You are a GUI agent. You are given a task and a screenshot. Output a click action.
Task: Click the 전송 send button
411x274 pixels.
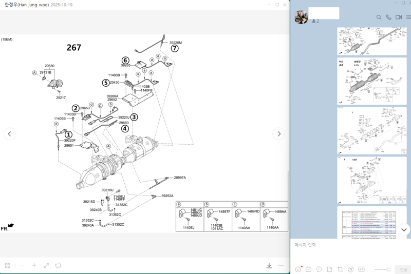(x=403, y=269)
